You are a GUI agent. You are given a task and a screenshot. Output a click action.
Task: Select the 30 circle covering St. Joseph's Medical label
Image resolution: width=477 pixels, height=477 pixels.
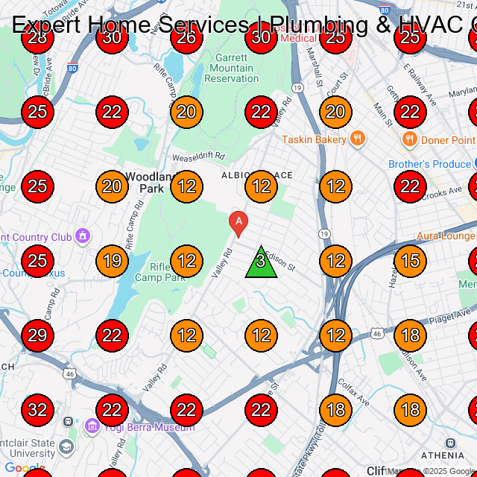[x=261, y=37]
